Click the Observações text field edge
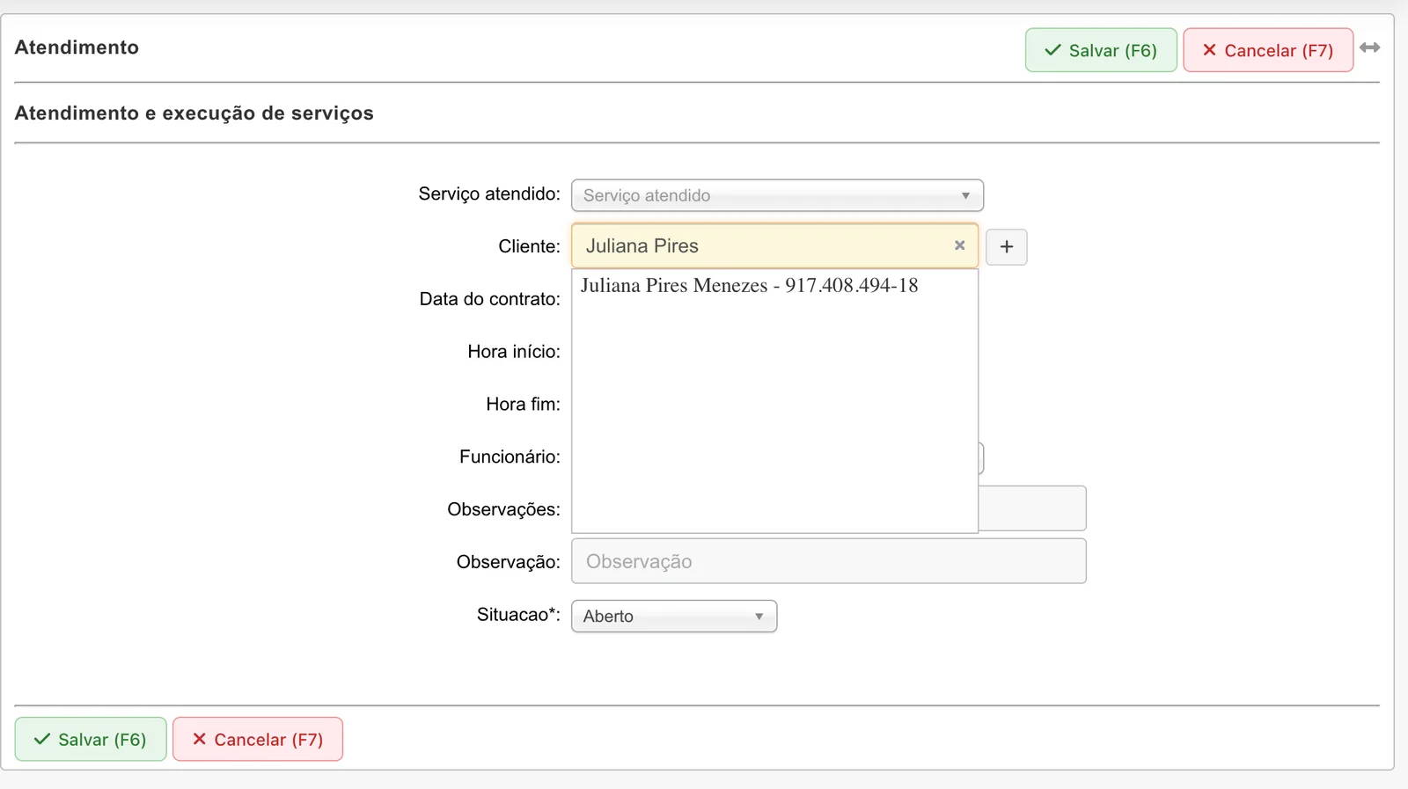The image size is (1408, 789). pyautogui.click(x=1032, y=508)
